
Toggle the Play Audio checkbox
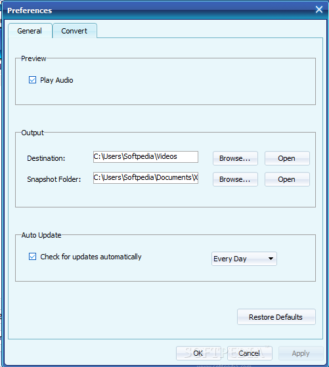point(33,80)
